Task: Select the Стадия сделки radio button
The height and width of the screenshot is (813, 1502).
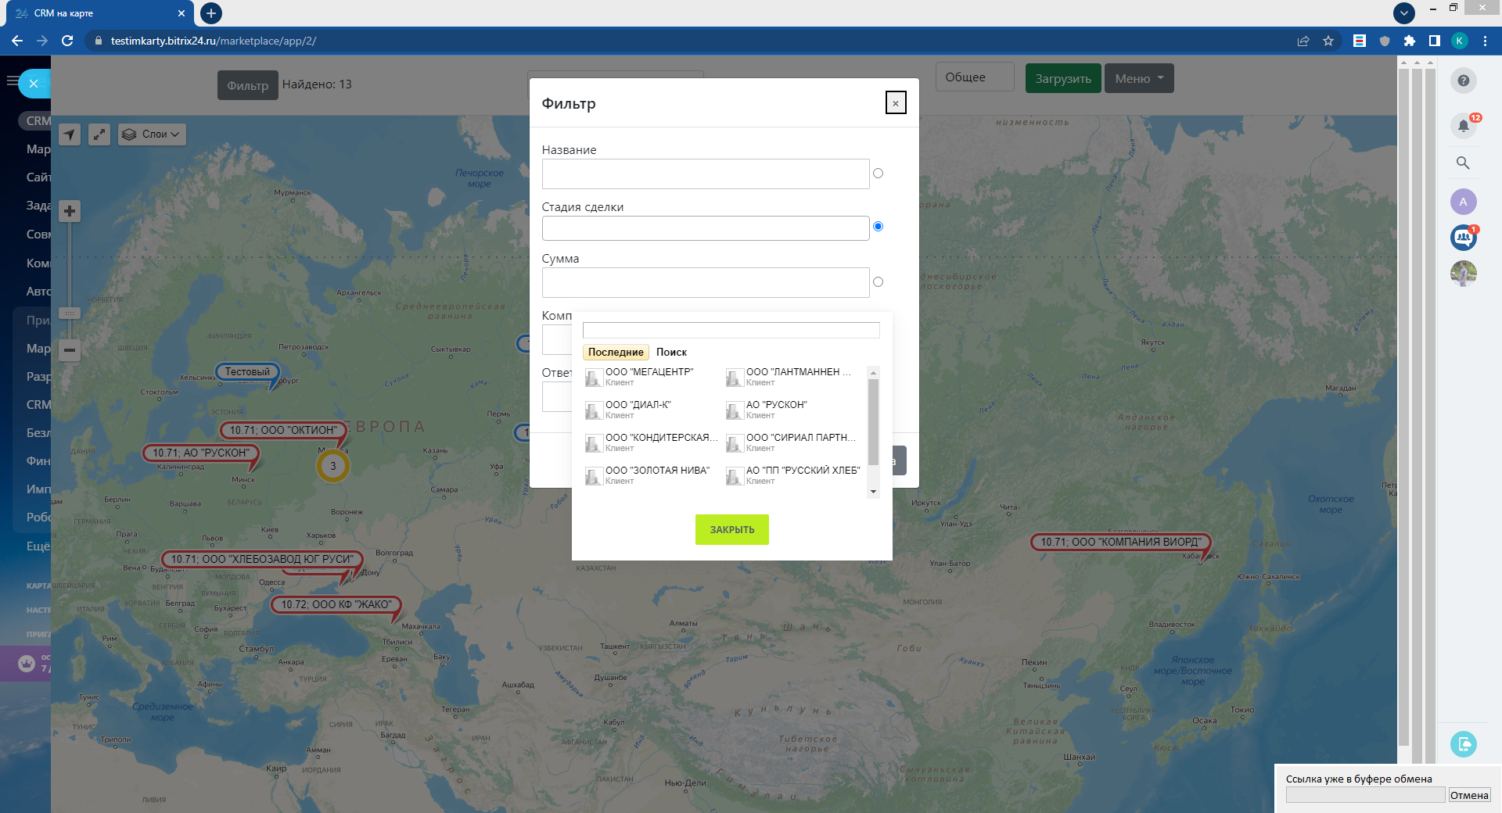Action: pyautogui.click(x=878, y=227)
